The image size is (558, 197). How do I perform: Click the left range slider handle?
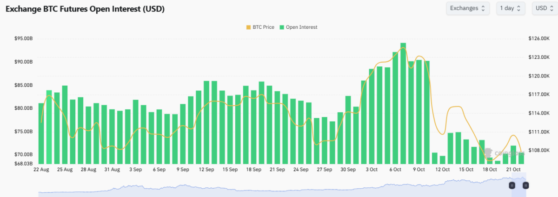pyautogui.click(x=511, y=185)
